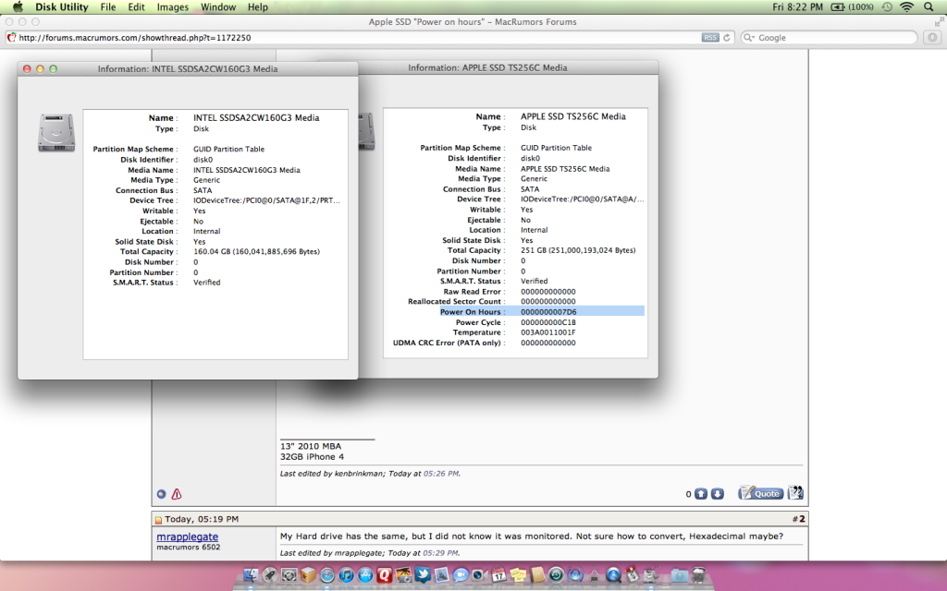
Task: Click the Temperature value 003A0011001F
Action: (547, 332)
